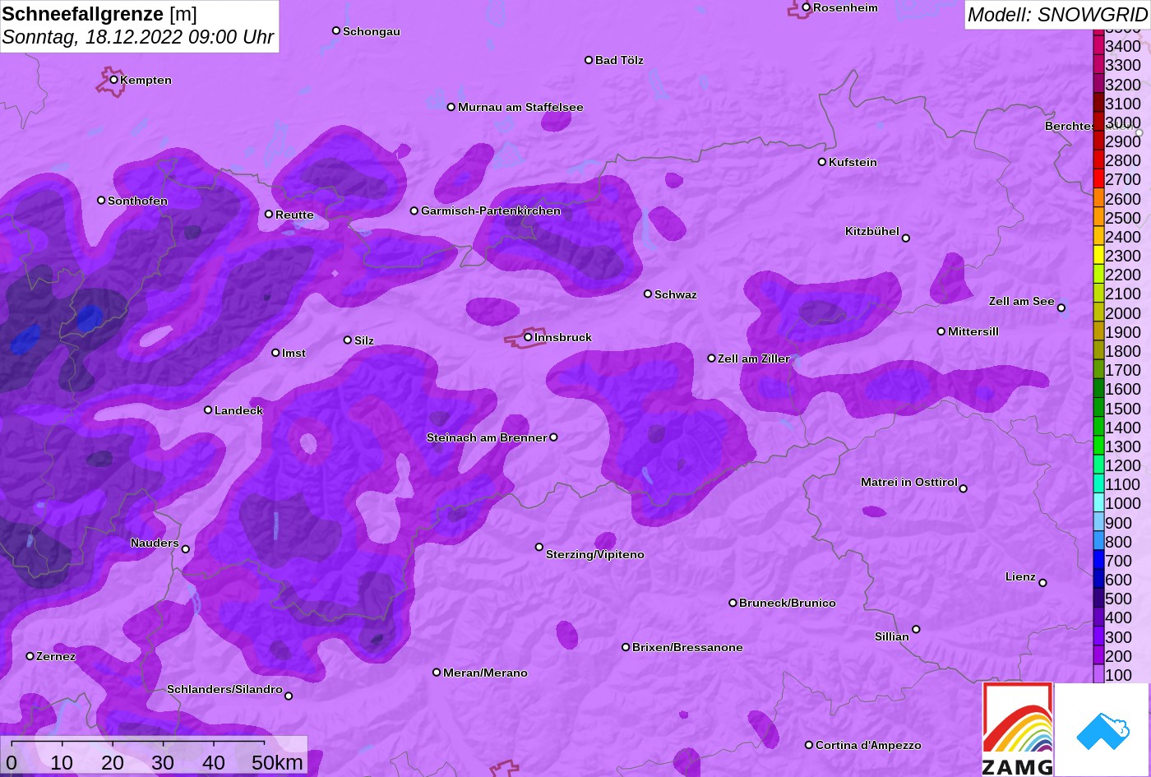The width and height of the screenshot is (1151, 777).
Task: Click the Lienz marker dot
Action: 1042,583
